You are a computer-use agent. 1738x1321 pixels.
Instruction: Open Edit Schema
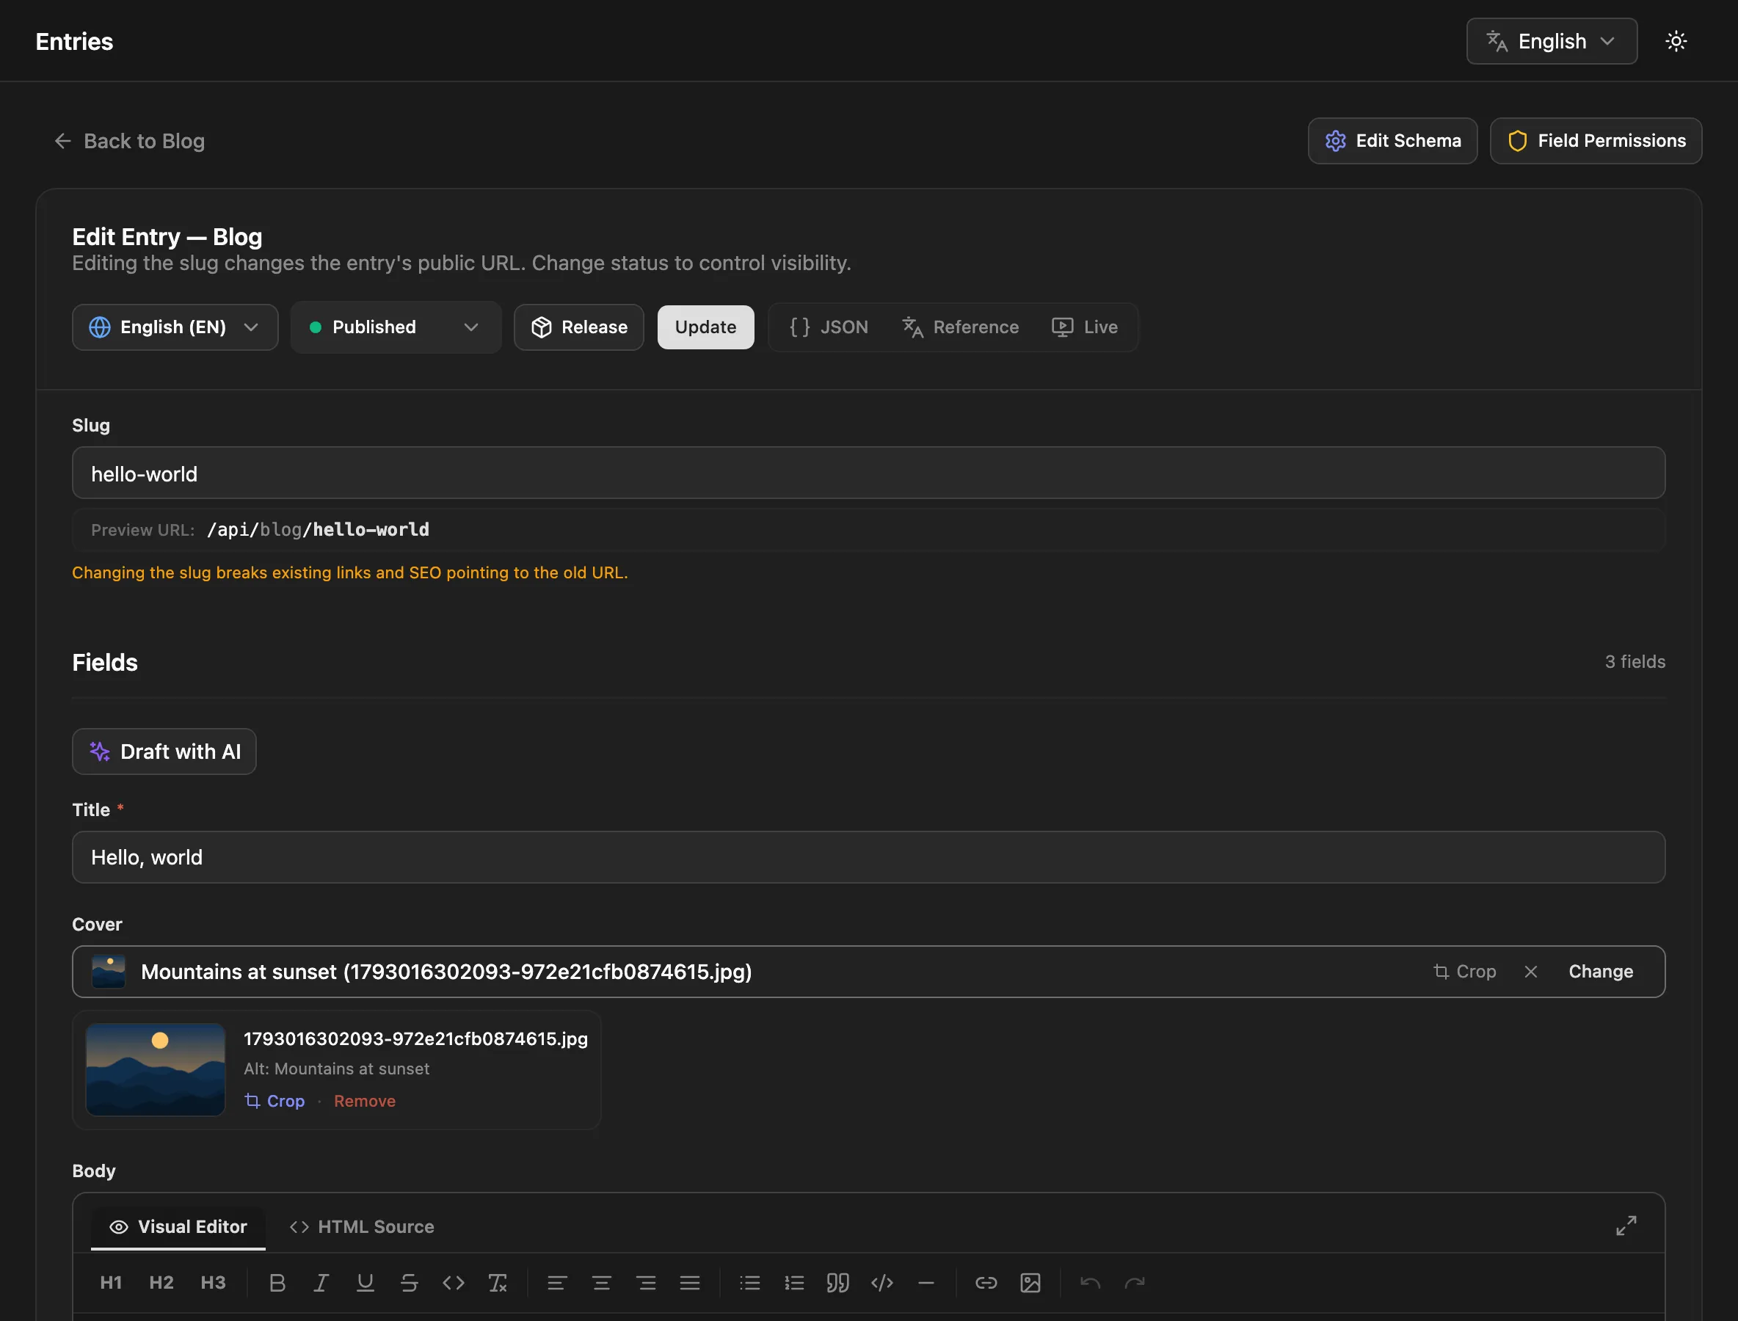pos(1392,141)
